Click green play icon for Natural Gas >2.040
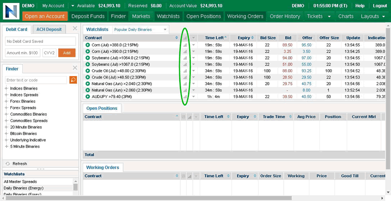This screenshot has height=201, width=391. 88,84
